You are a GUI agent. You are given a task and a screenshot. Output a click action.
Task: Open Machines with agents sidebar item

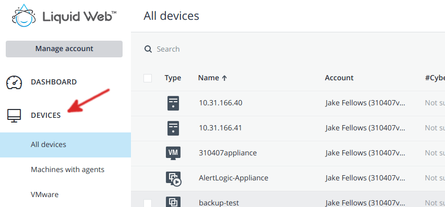[x=67, y=169]
